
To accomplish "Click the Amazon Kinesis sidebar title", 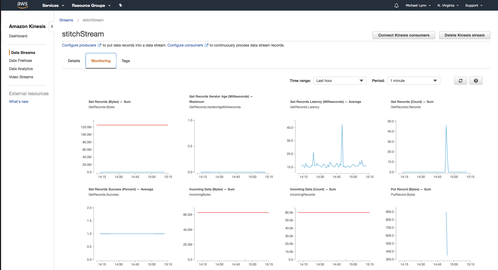I will 27,26.
